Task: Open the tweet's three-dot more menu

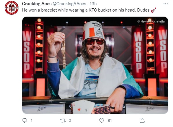Action: coord(165,4)
